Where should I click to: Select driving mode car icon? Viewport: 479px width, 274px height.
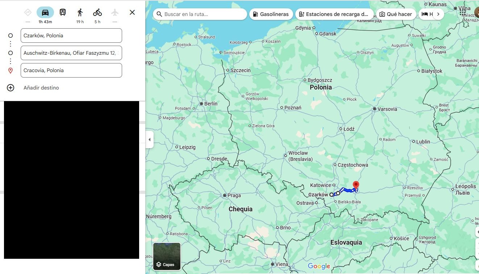(x=45, y=12)
